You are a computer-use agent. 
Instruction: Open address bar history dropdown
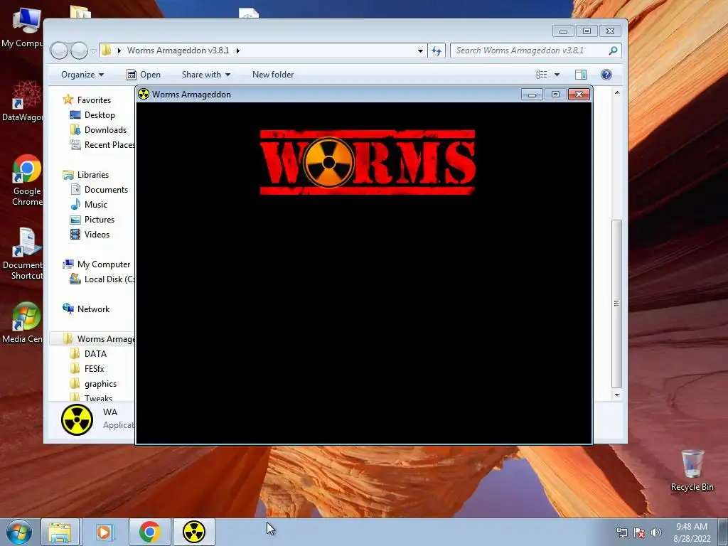(x=420, y=50)
